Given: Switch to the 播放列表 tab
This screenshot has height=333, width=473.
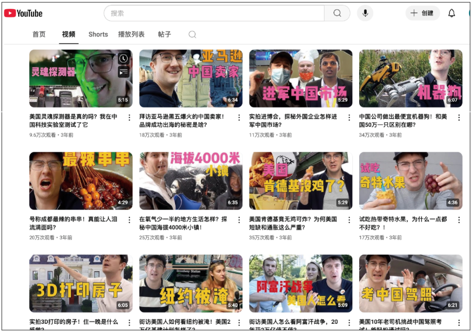Looking at the screenshot, I should pyautogui.click(x=131, y=35).
